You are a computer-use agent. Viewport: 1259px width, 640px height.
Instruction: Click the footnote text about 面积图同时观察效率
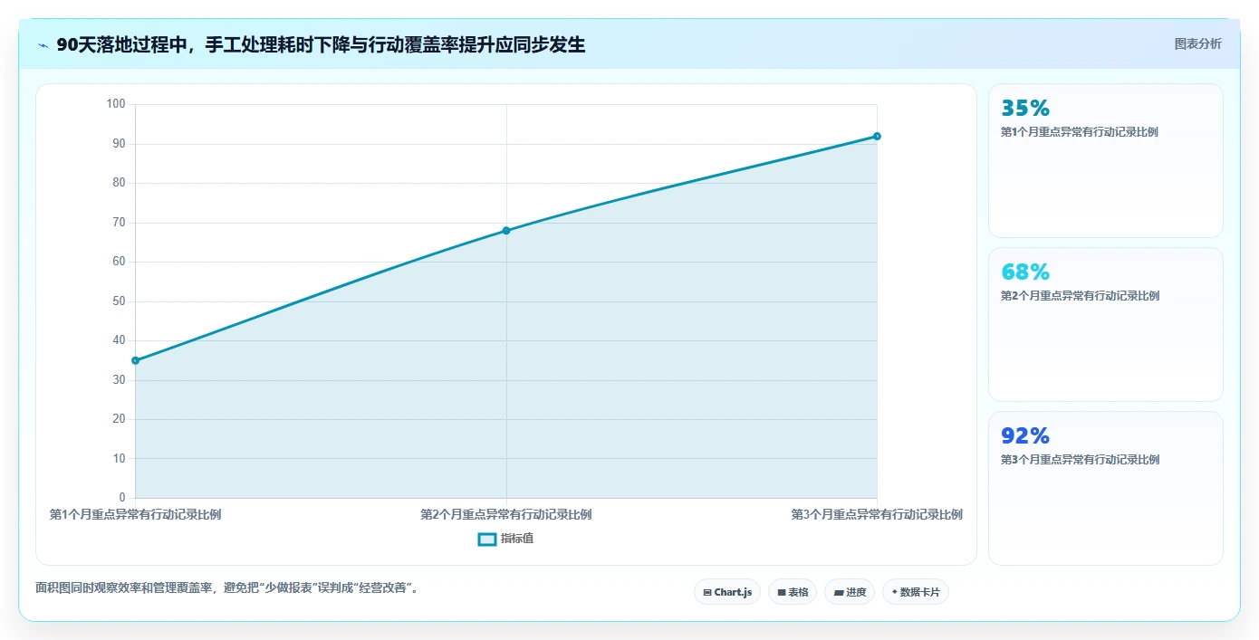[x=226, y=588]
